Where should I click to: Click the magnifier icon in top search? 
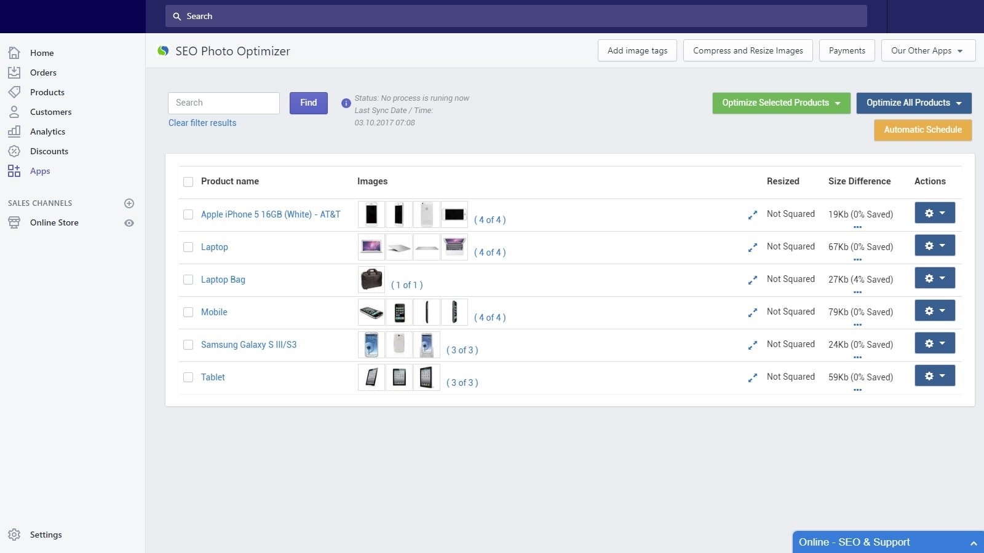[177, 17]
